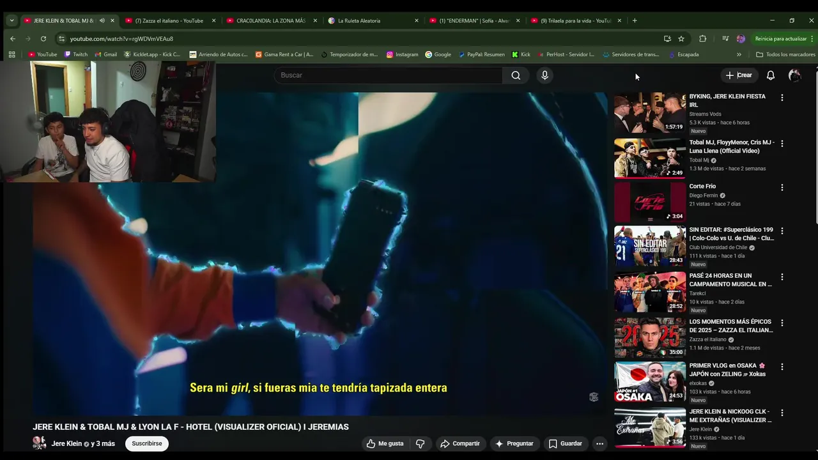Switch to Trilaela para la vida tab
The height and width of the screenshot is (460, 818).
click(x=576, y=20)
